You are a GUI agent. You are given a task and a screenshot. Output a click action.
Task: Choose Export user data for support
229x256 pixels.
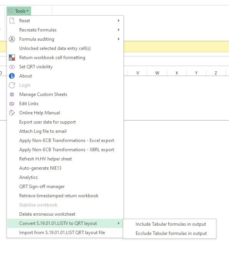[65, 122]
